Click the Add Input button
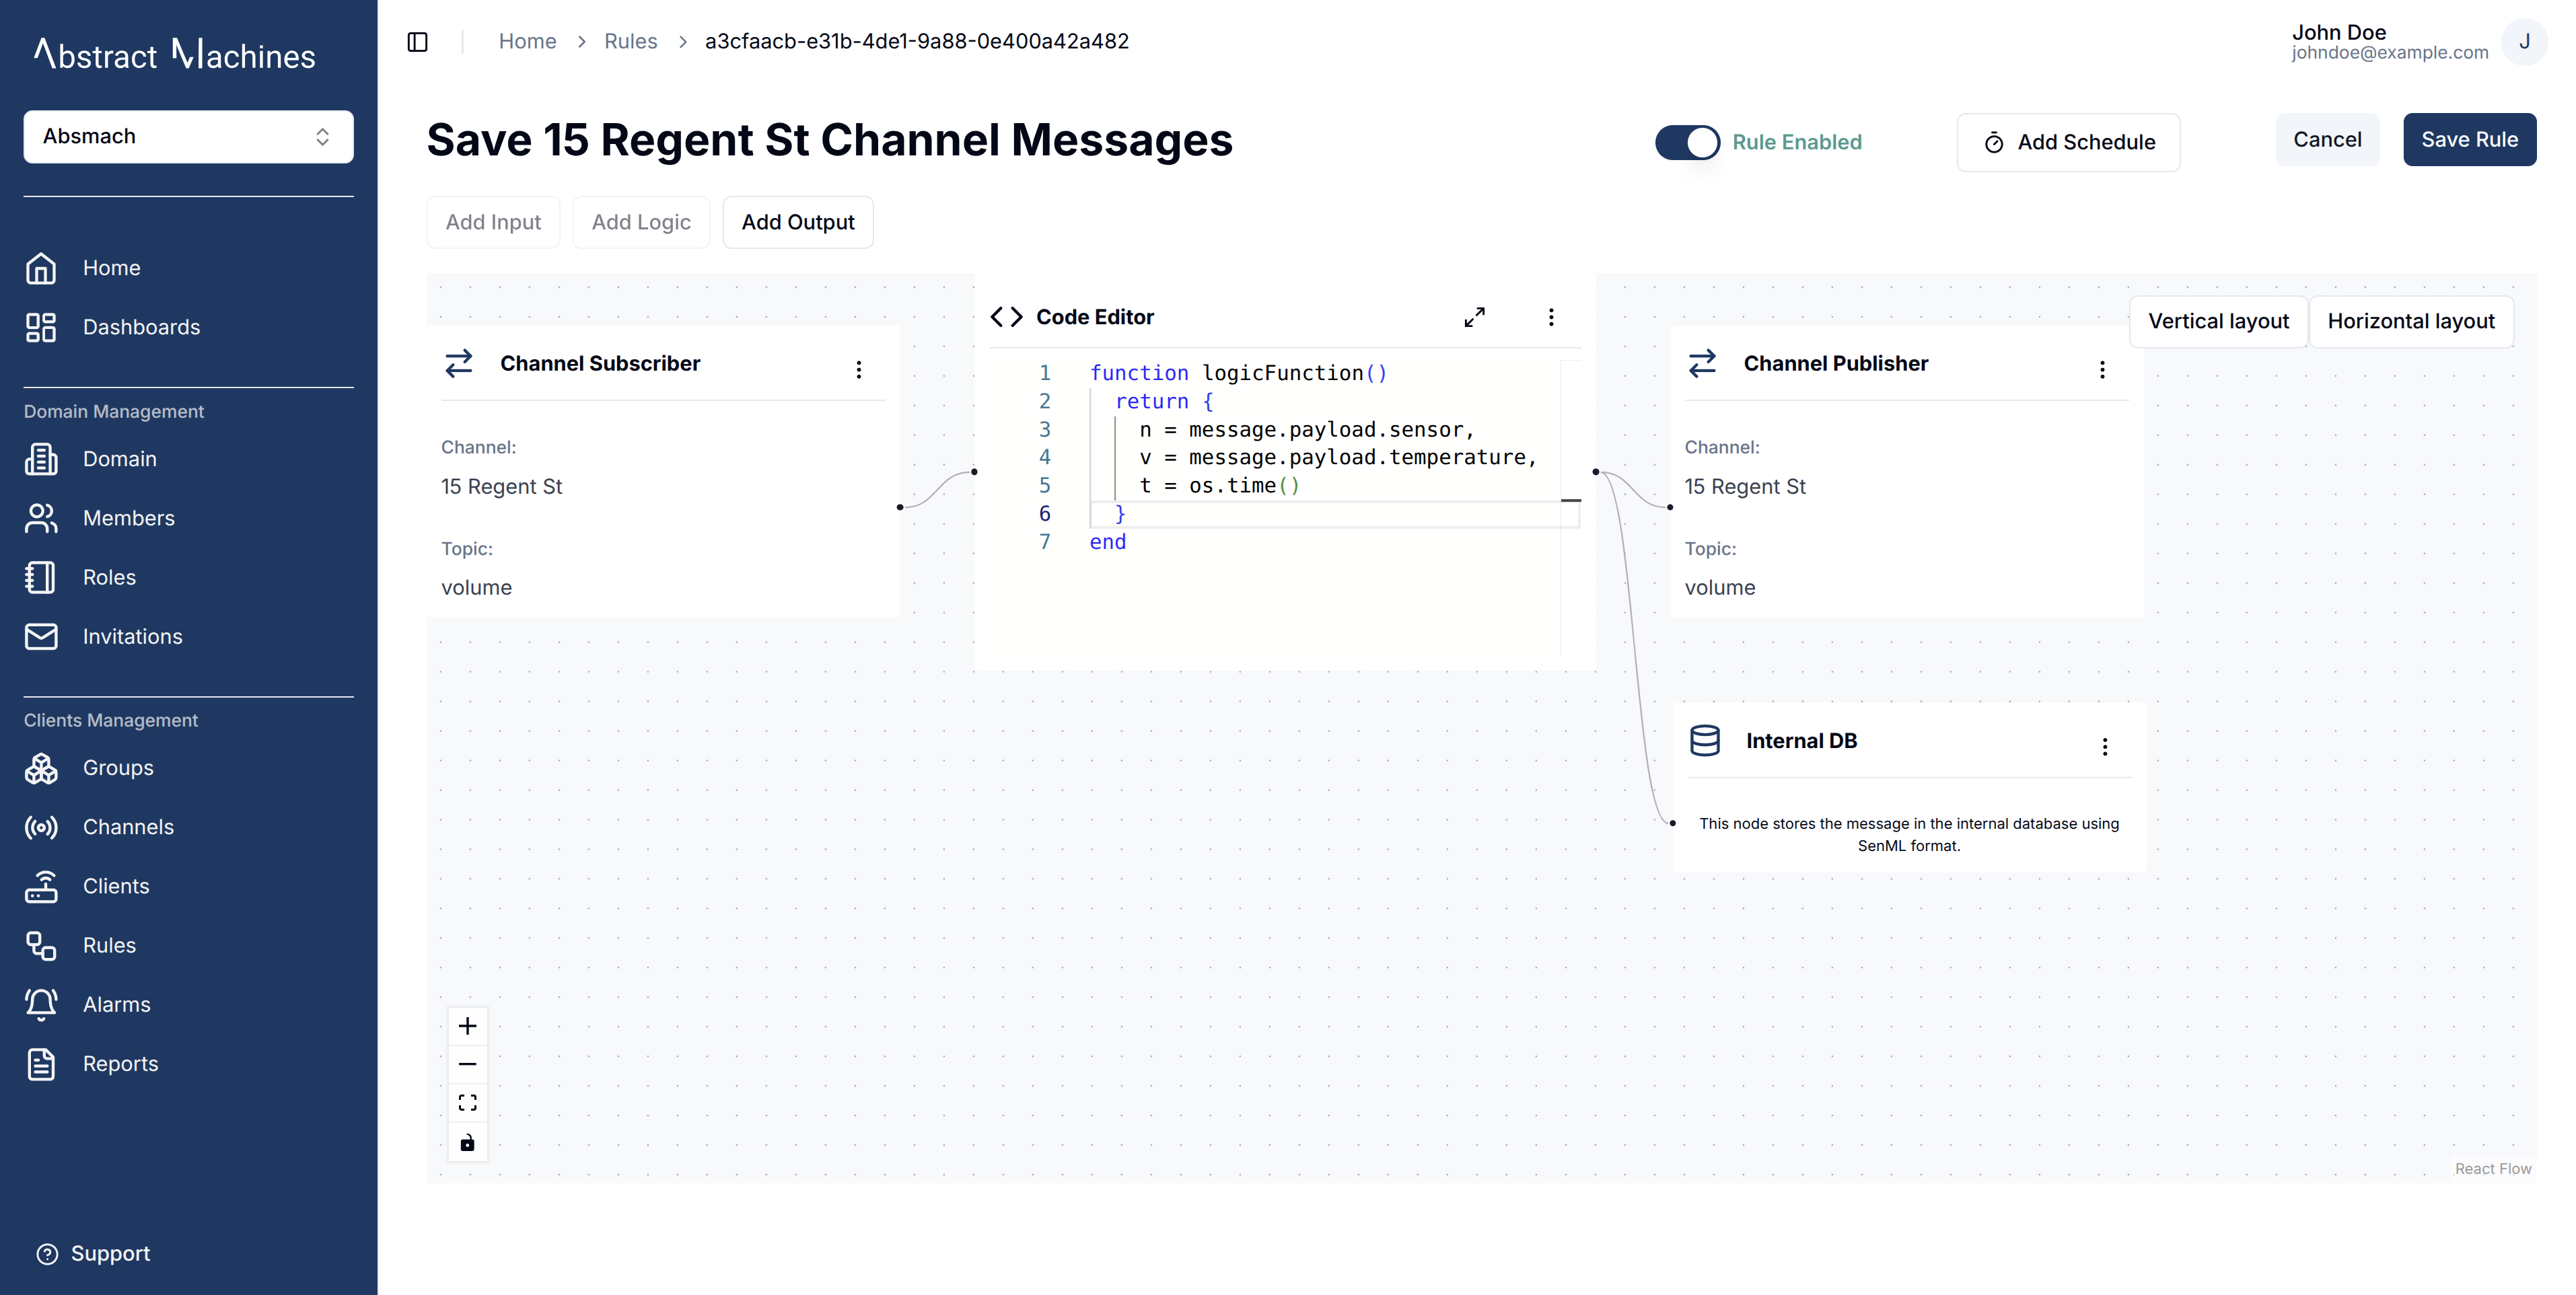 point(493,222)
